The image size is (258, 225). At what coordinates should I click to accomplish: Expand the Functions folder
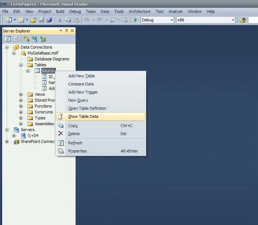(21, 106)
